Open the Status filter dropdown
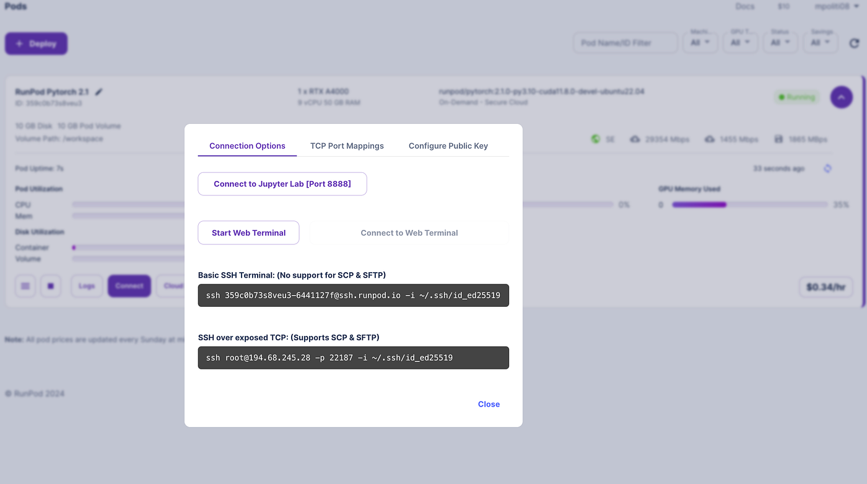Screen dimensions: 867x484 pos(780,43)
